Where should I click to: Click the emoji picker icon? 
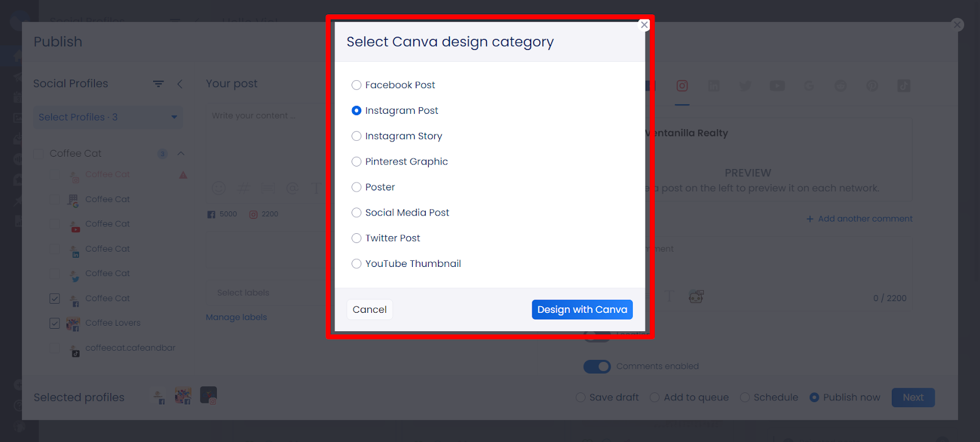point(219,189)
